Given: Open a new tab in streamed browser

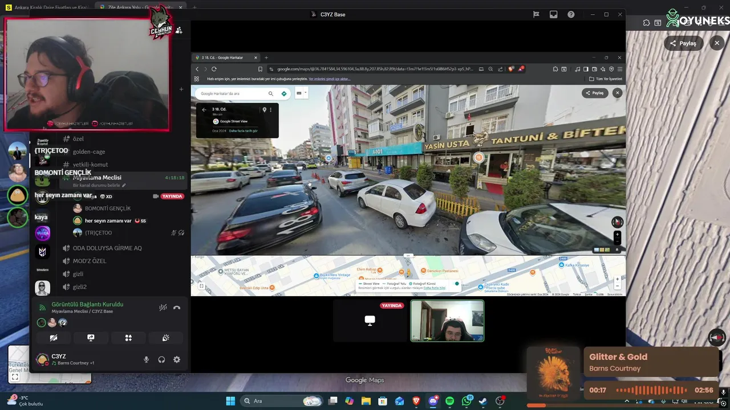Looking at the screenshot, I should pyautogui.click(x=266, y=58).
